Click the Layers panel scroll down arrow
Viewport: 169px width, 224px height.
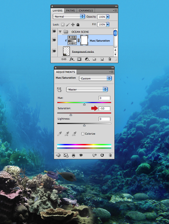click(115, 54)
